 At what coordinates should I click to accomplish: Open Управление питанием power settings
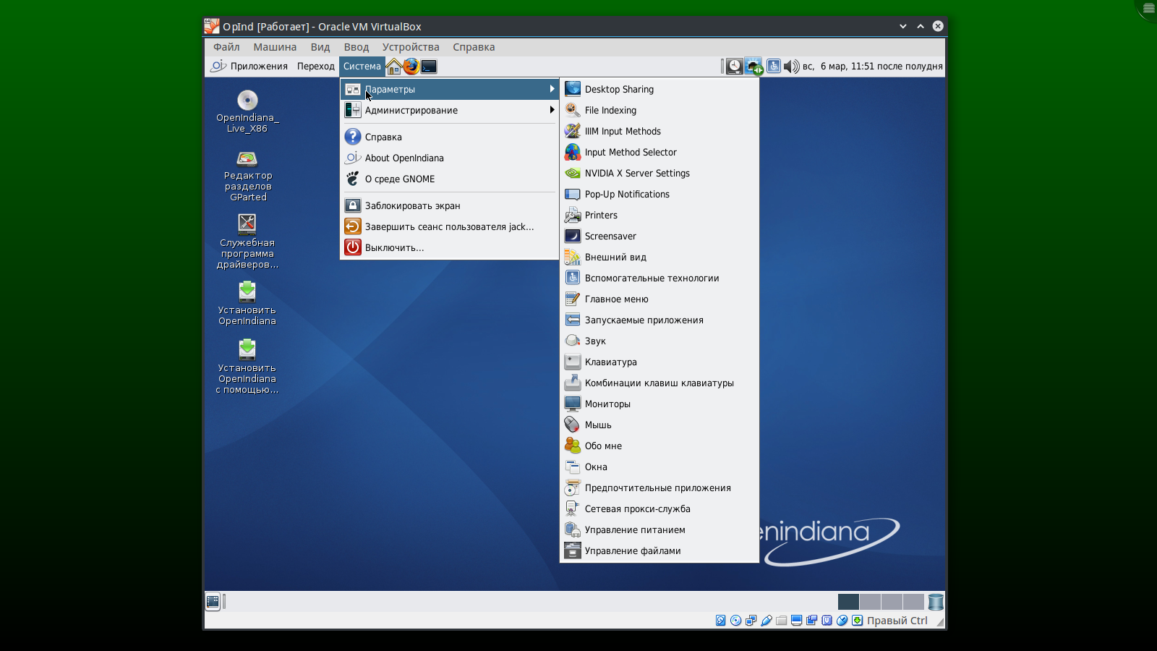click(x=659, y=529)
